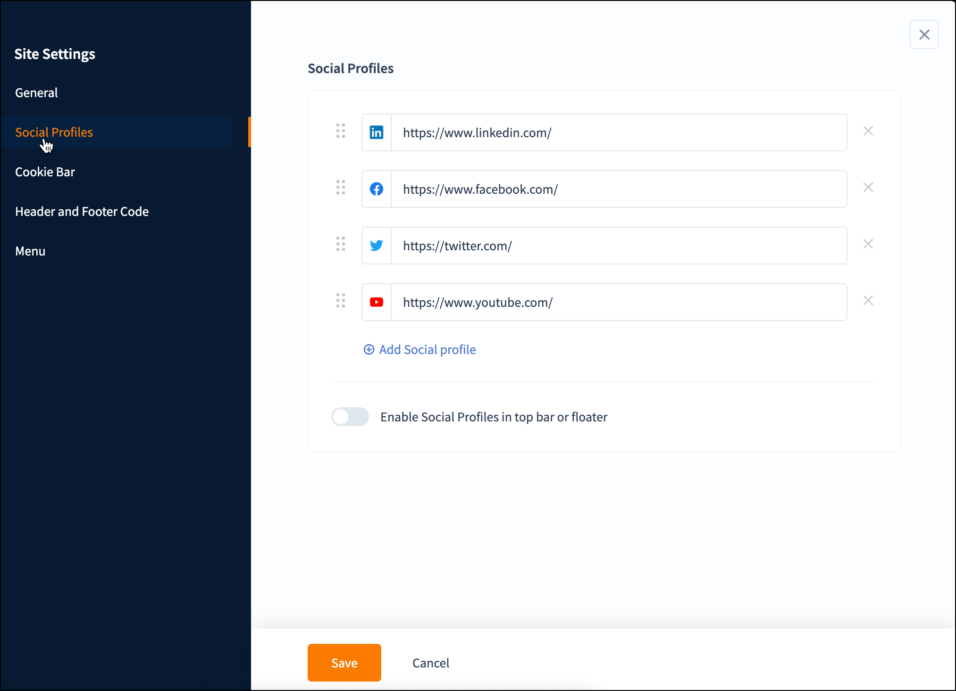Viewport: 956px width, 691px height.
Task: Click the Twitter bird icon
Action: coord(377,246)
